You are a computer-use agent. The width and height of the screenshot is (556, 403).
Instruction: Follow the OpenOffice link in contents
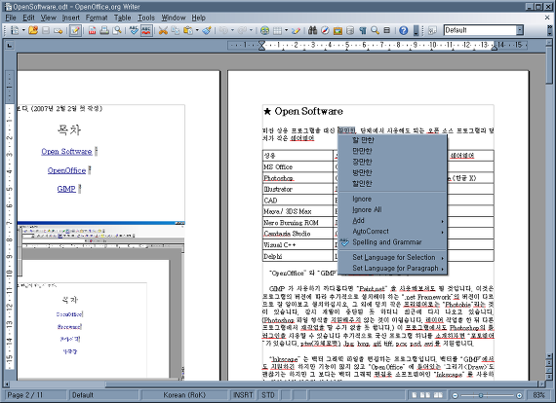click(x=66, y=170)
